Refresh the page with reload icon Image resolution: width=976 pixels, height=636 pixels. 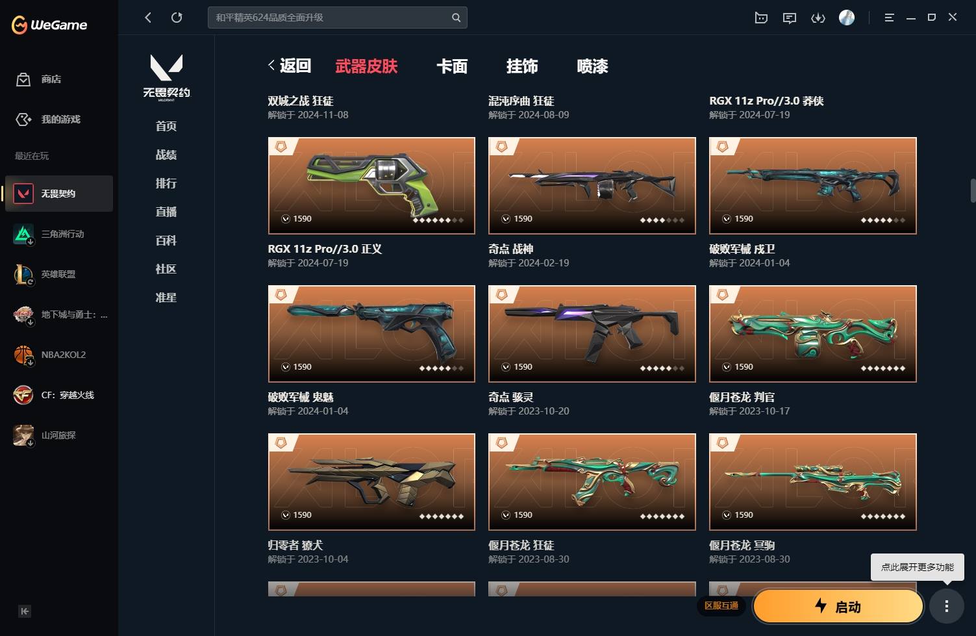tap(177, 18)
